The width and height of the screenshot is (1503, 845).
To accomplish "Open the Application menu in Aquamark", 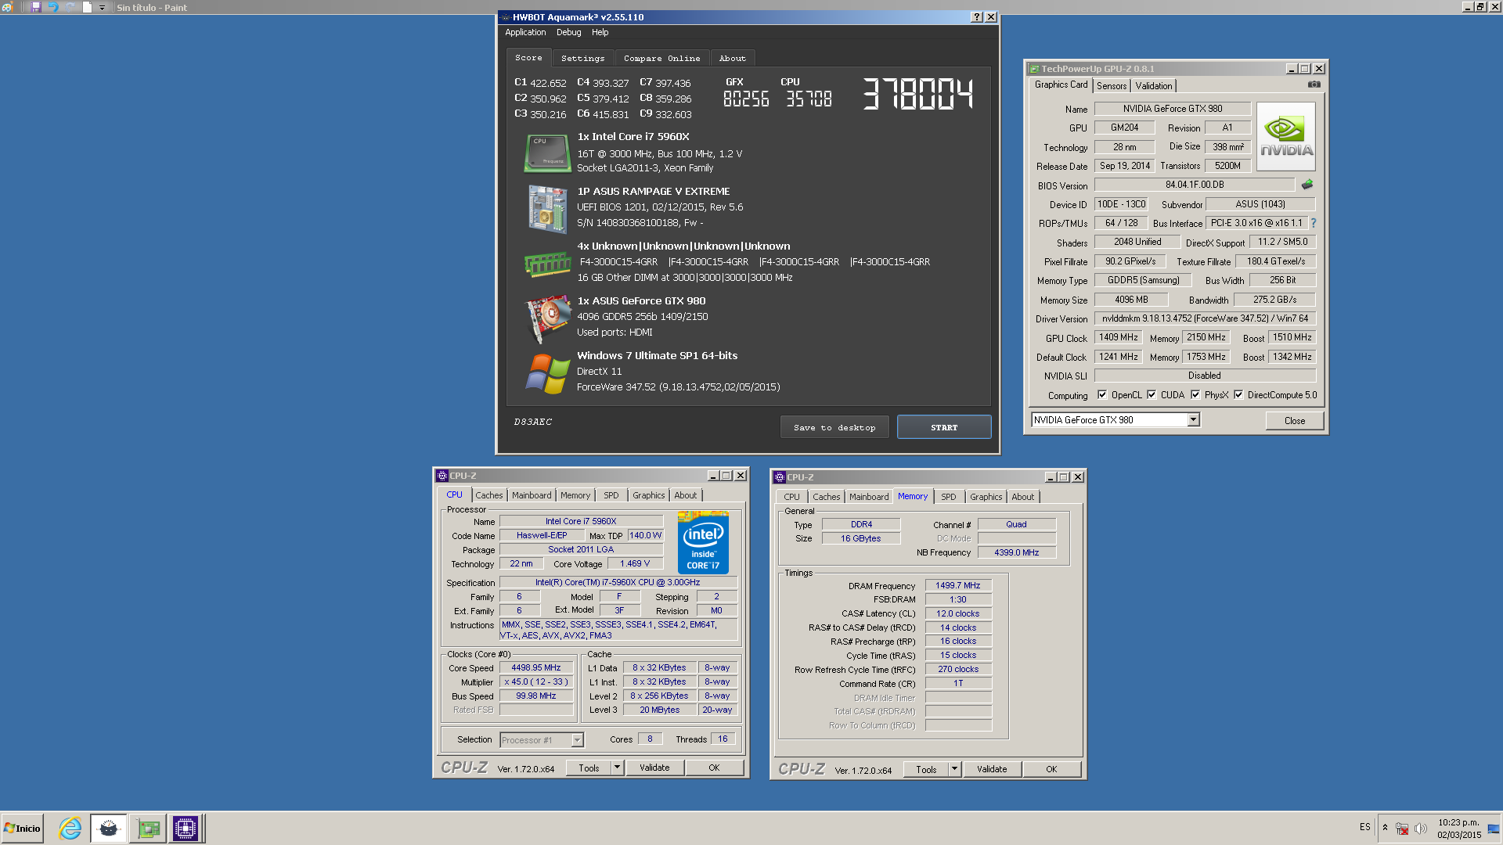I will click(525, 33).
